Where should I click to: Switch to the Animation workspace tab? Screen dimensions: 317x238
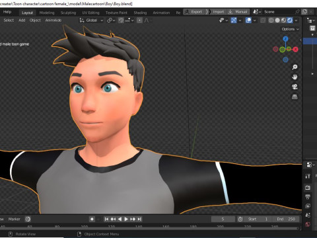coord(161,13)
